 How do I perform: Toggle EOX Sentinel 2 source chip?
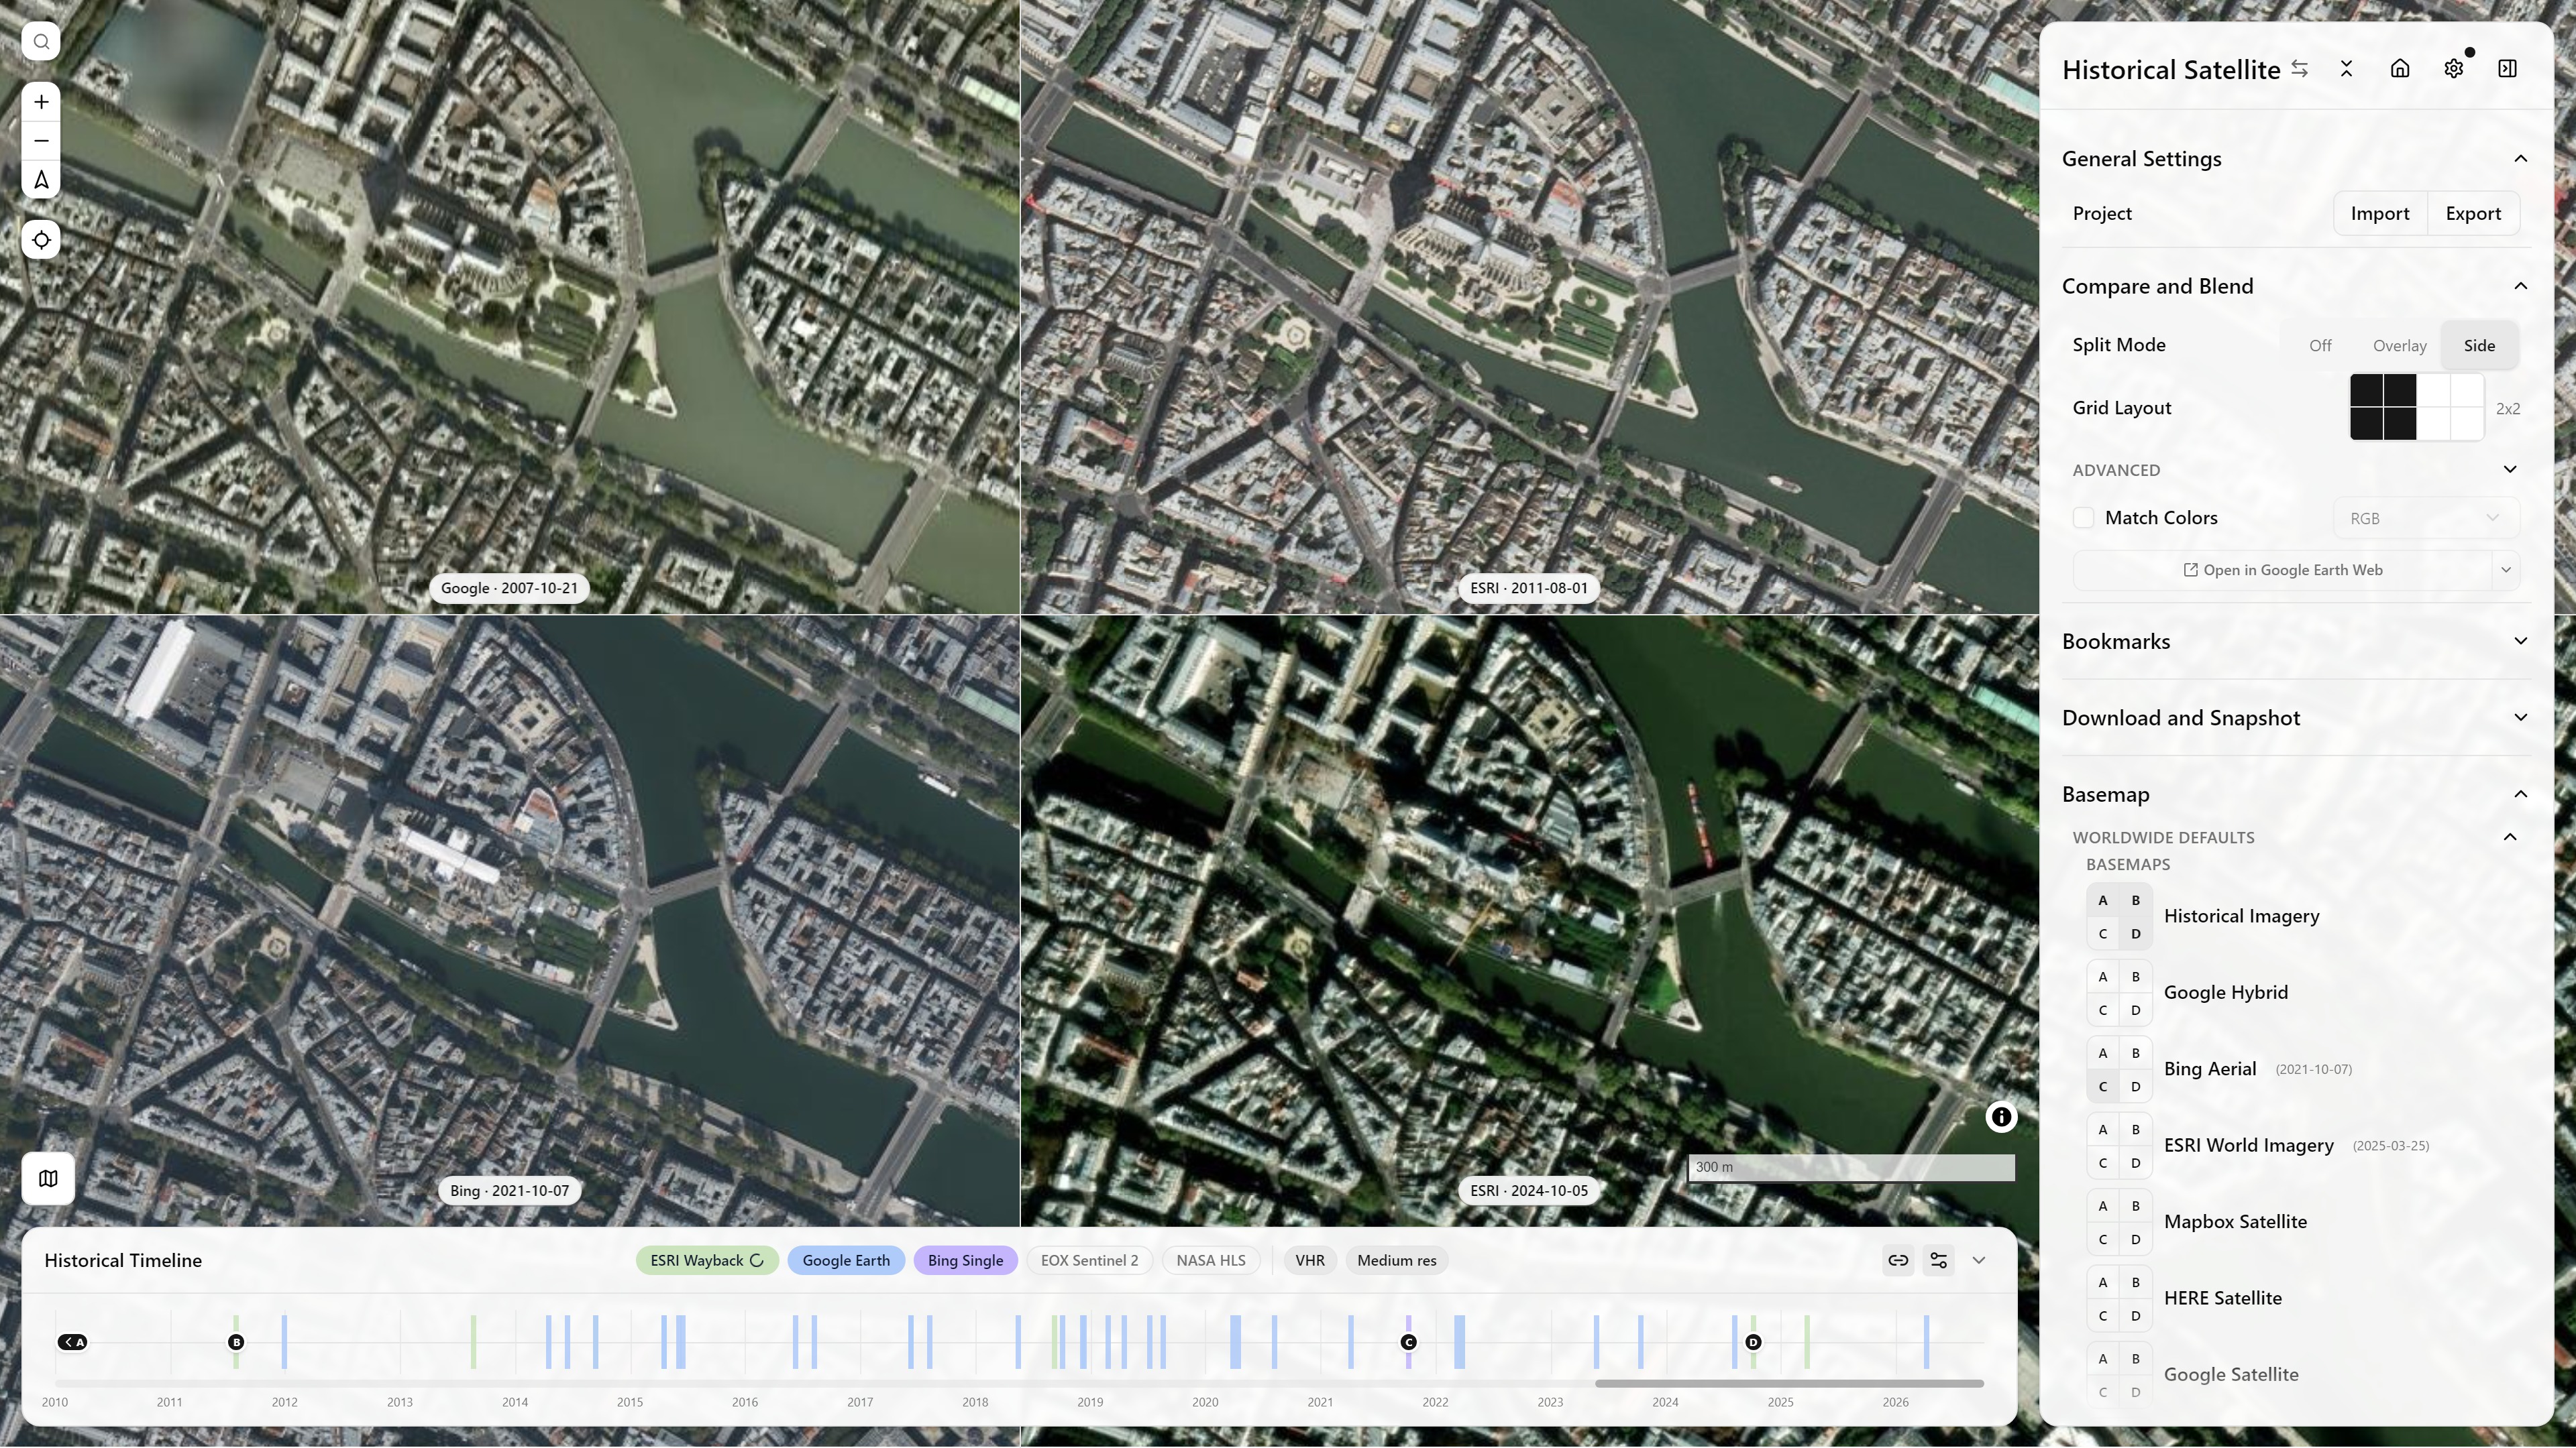coord(1089,1260)
